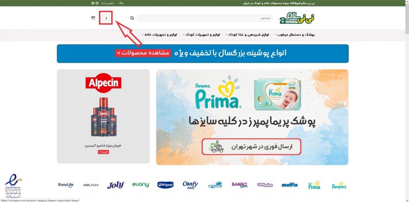Open the Prima Pampers diaper banner
The width and height of the screenshot is (409, 202).
(252, 117)
